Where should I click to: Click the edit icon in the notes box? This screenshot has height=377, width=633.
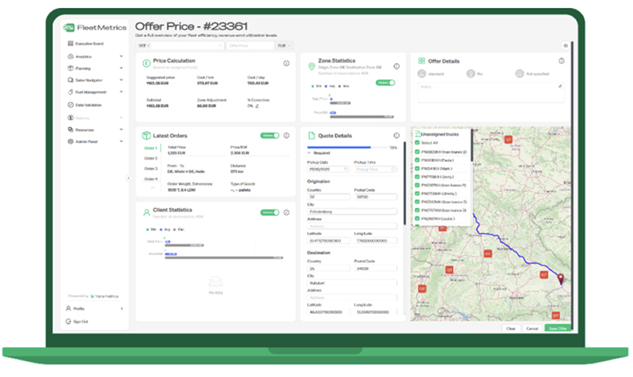(560, 85)
